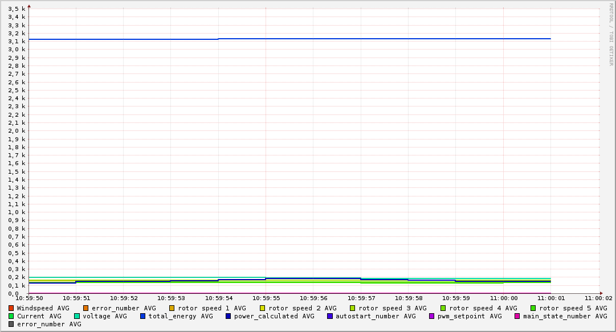Select the blue total_energy AVG swatch

pyautogui.click(x=143, y=316)
